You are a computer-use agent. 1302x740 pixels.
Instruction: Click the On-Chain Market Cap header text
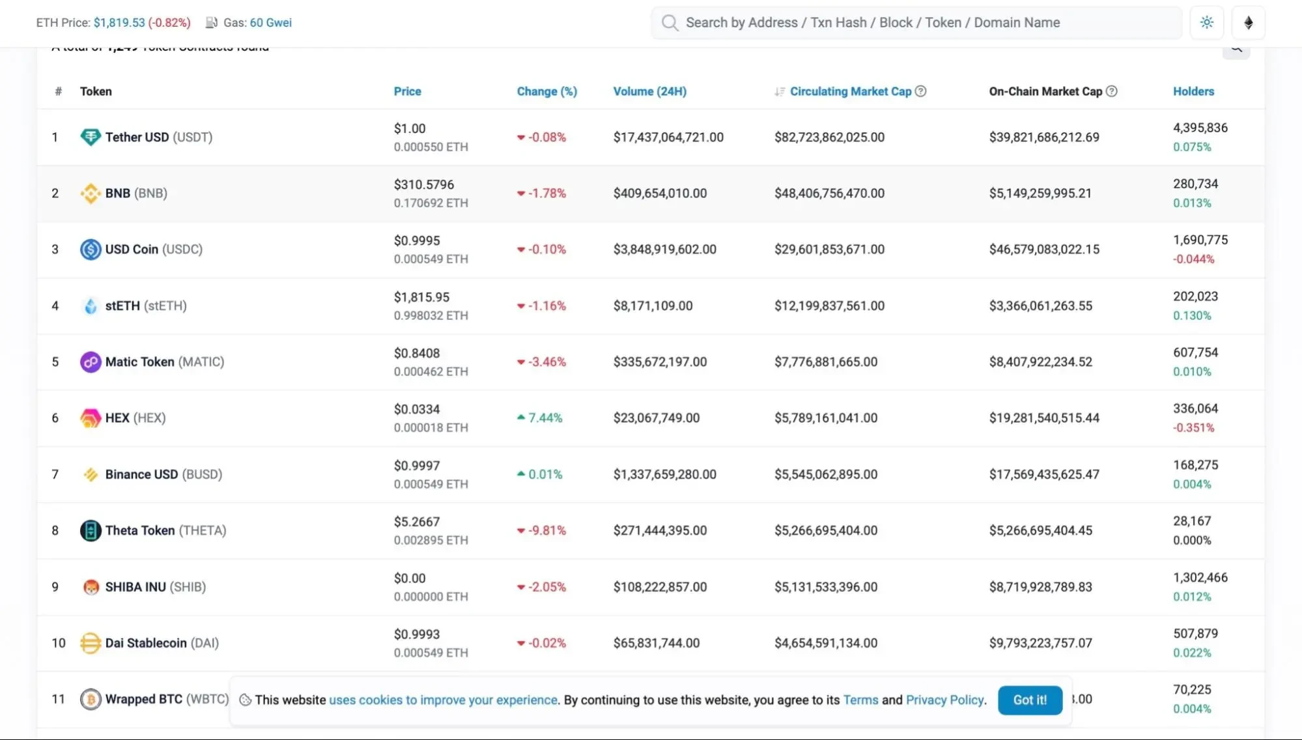(1045, 91)
